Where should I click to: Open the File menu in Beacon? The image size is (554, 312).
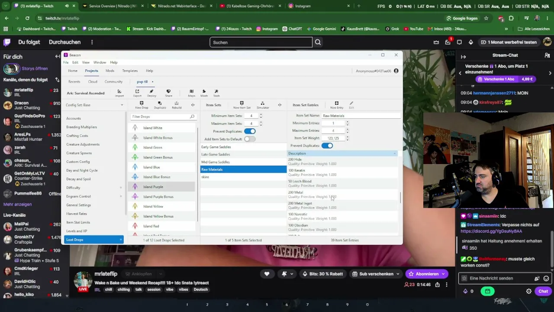(x=66, y=62)
